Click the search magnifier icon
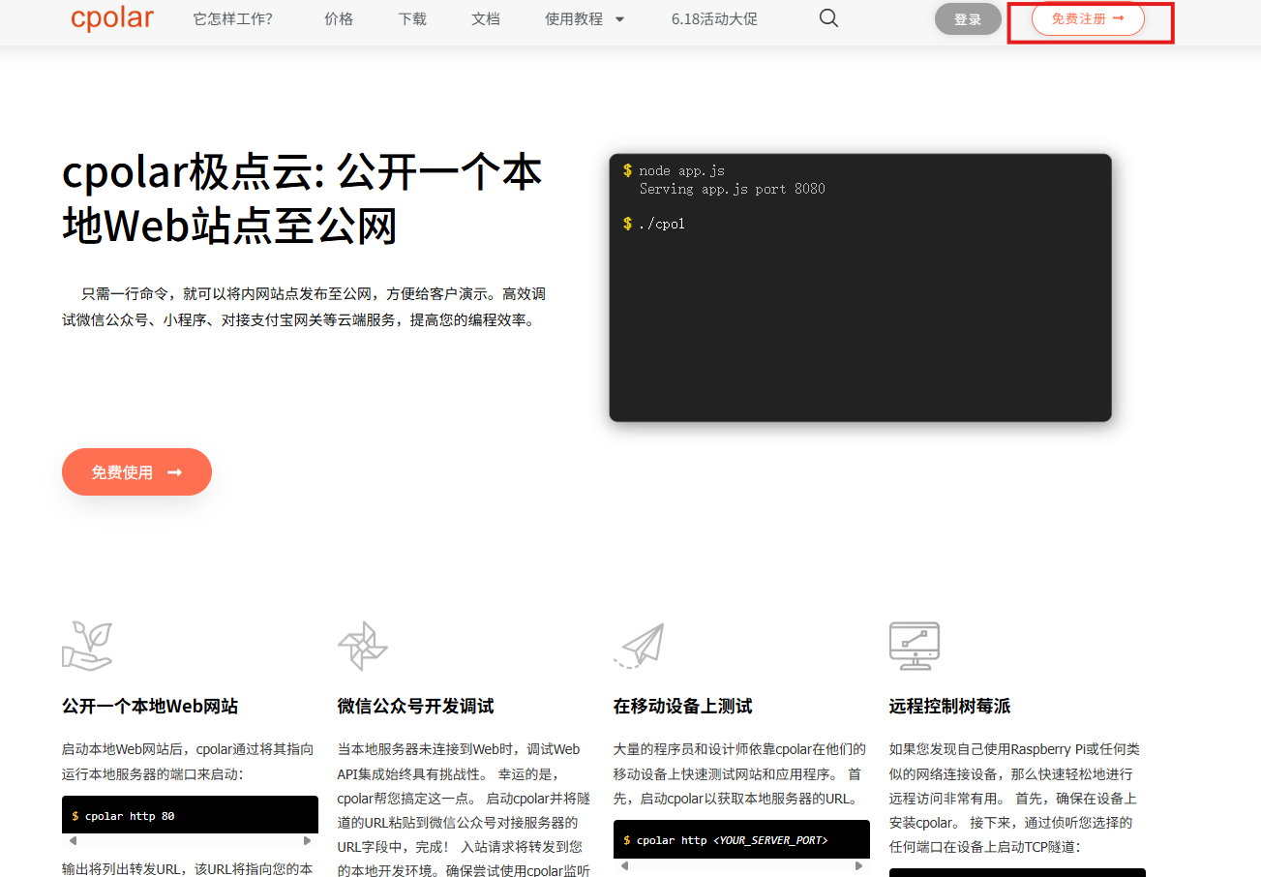The image size is (1261, 877). tap(828, 18)
